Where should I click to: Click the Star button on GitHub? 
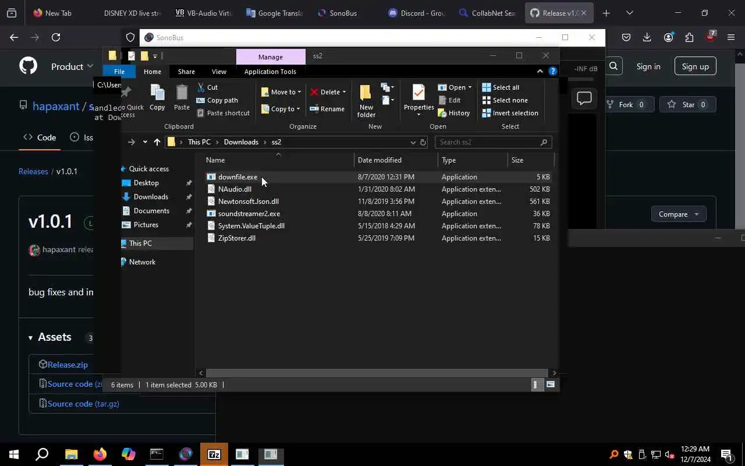click(x=687, y=105)
